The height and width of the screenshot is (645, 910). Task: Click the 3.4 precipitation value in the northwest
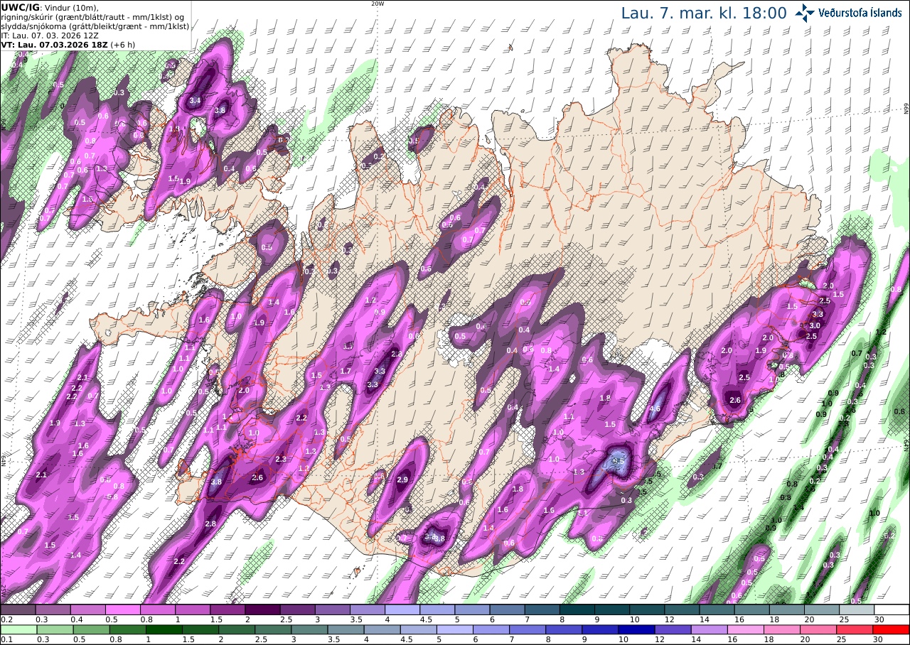[x=196, y=100]
